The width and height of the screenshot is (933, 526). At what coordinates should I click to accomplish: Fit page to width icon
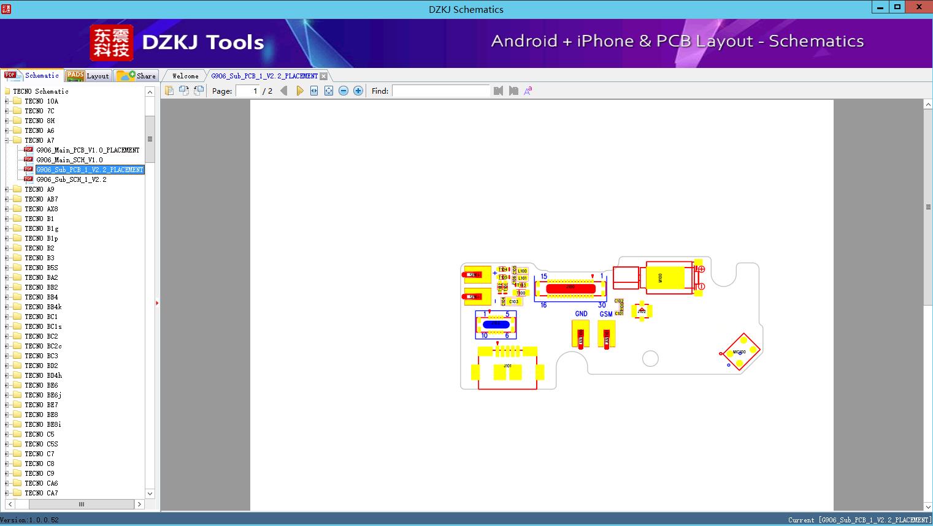(314, 91)
